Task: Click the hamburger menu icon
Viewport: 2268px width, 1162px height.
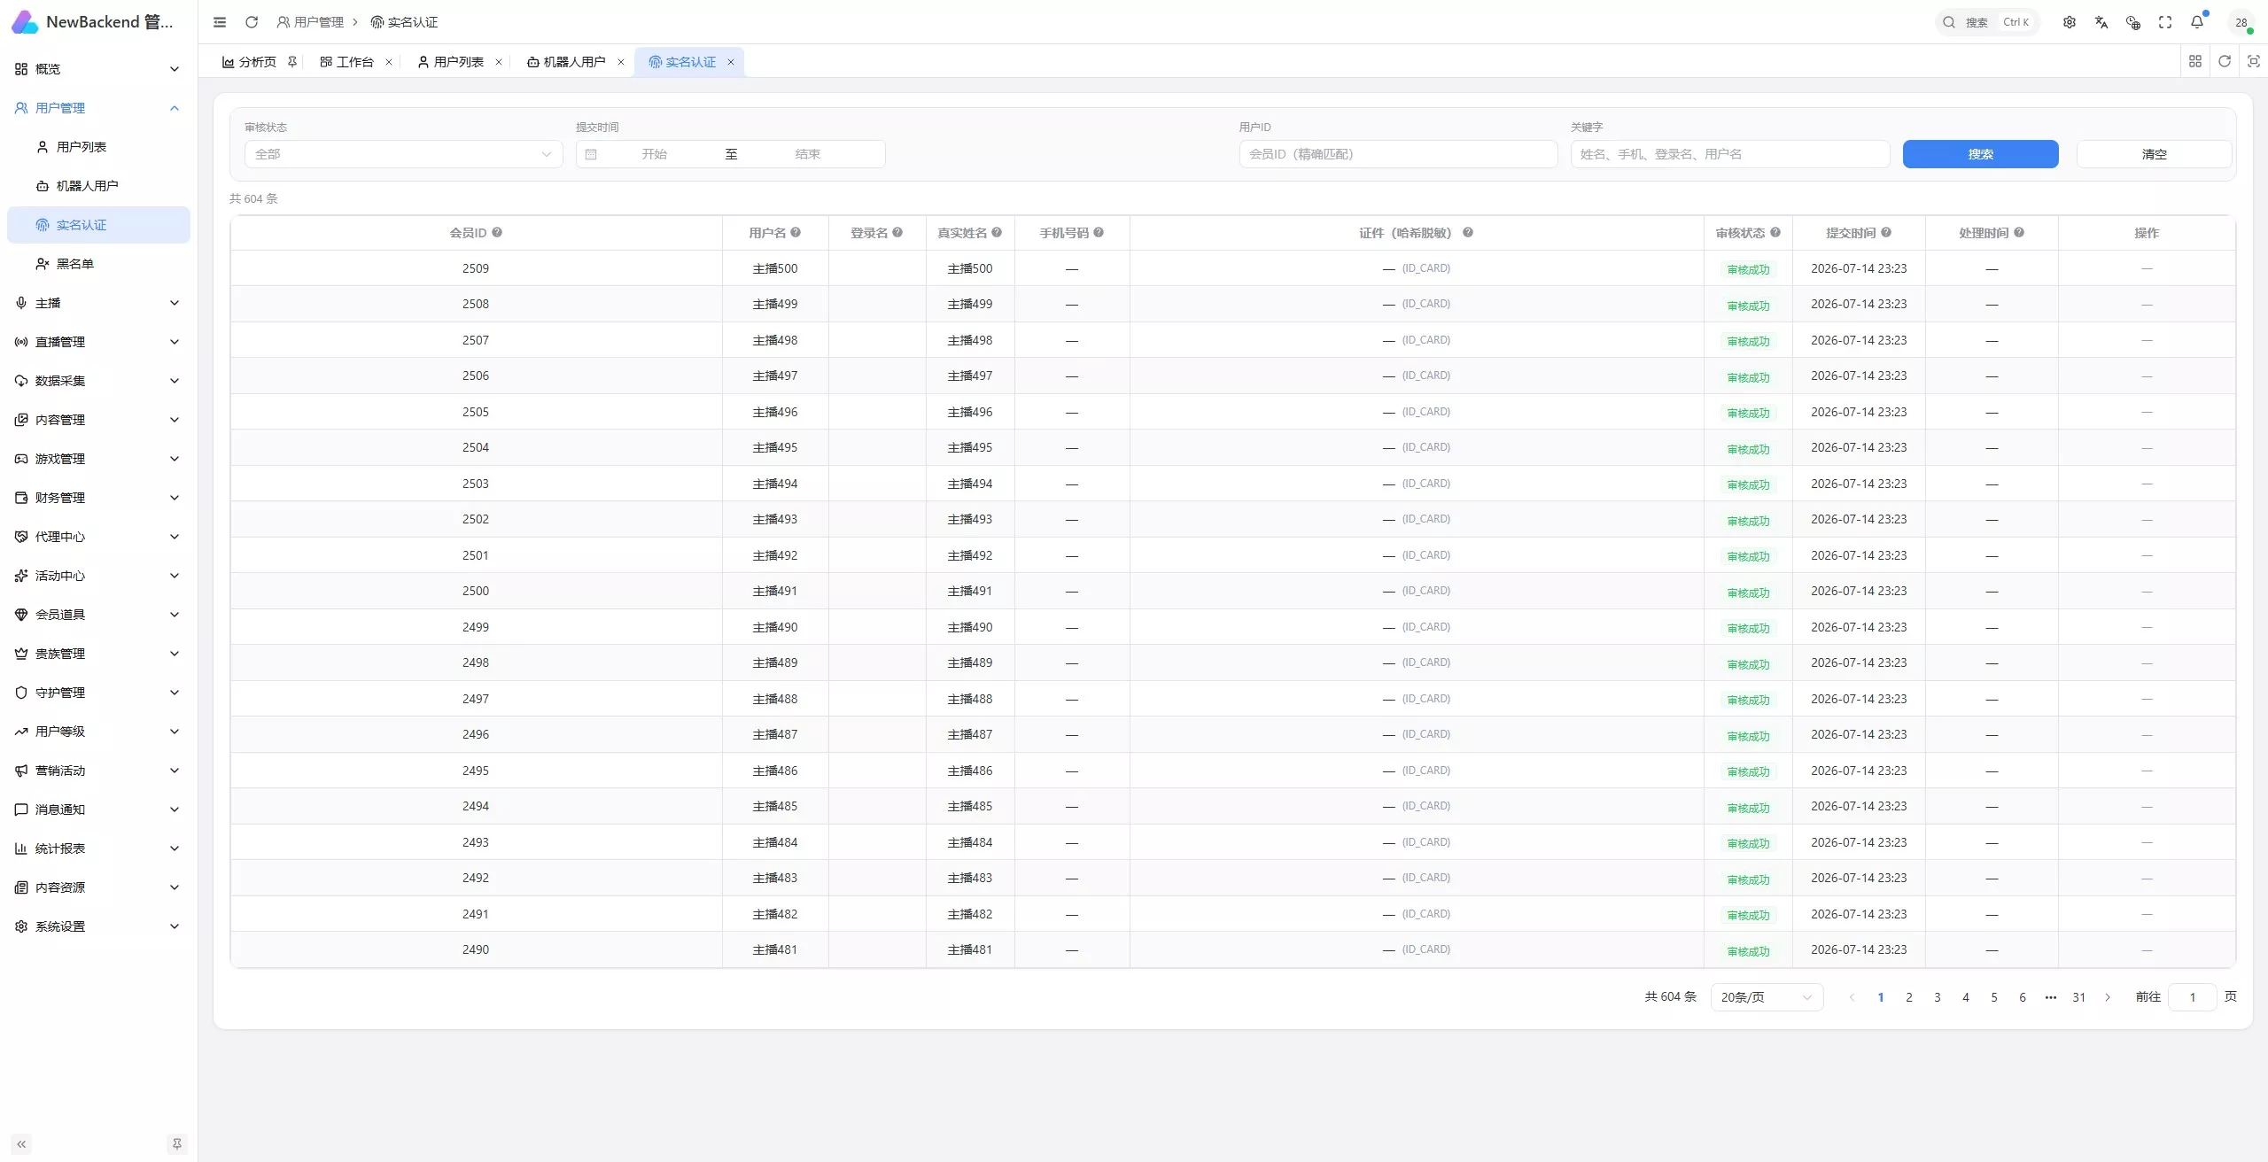Action: [x=220, y=22]
